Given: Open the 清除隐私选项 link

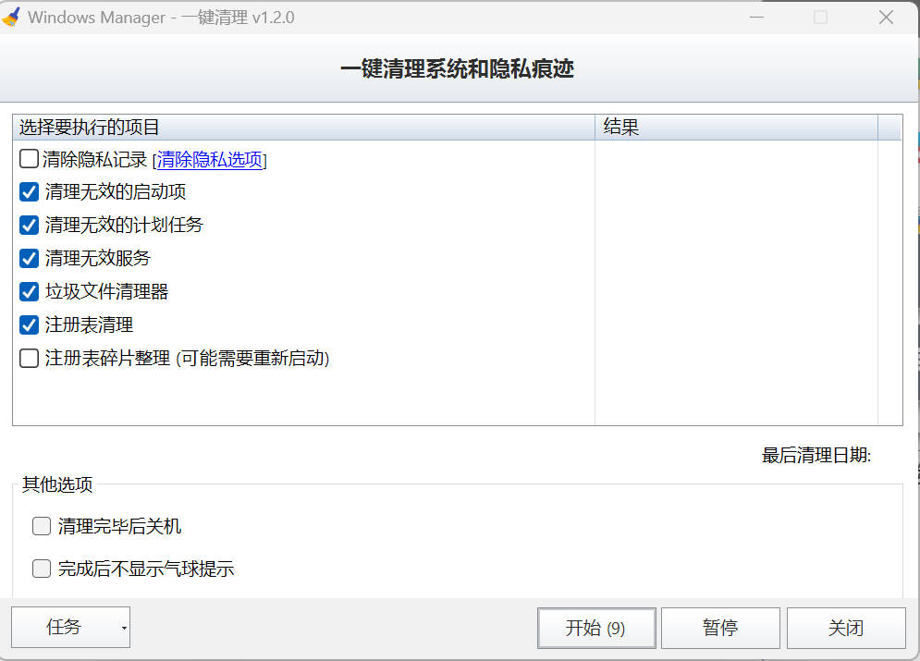Looking at the screenshot, I should (x=210, y=160).
